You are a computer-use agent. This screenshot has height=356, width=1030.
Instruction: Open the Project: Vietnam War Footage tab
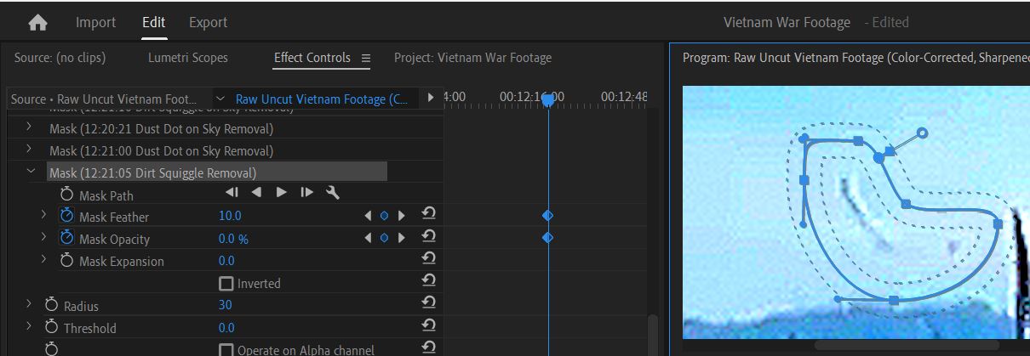pos(472,58)
